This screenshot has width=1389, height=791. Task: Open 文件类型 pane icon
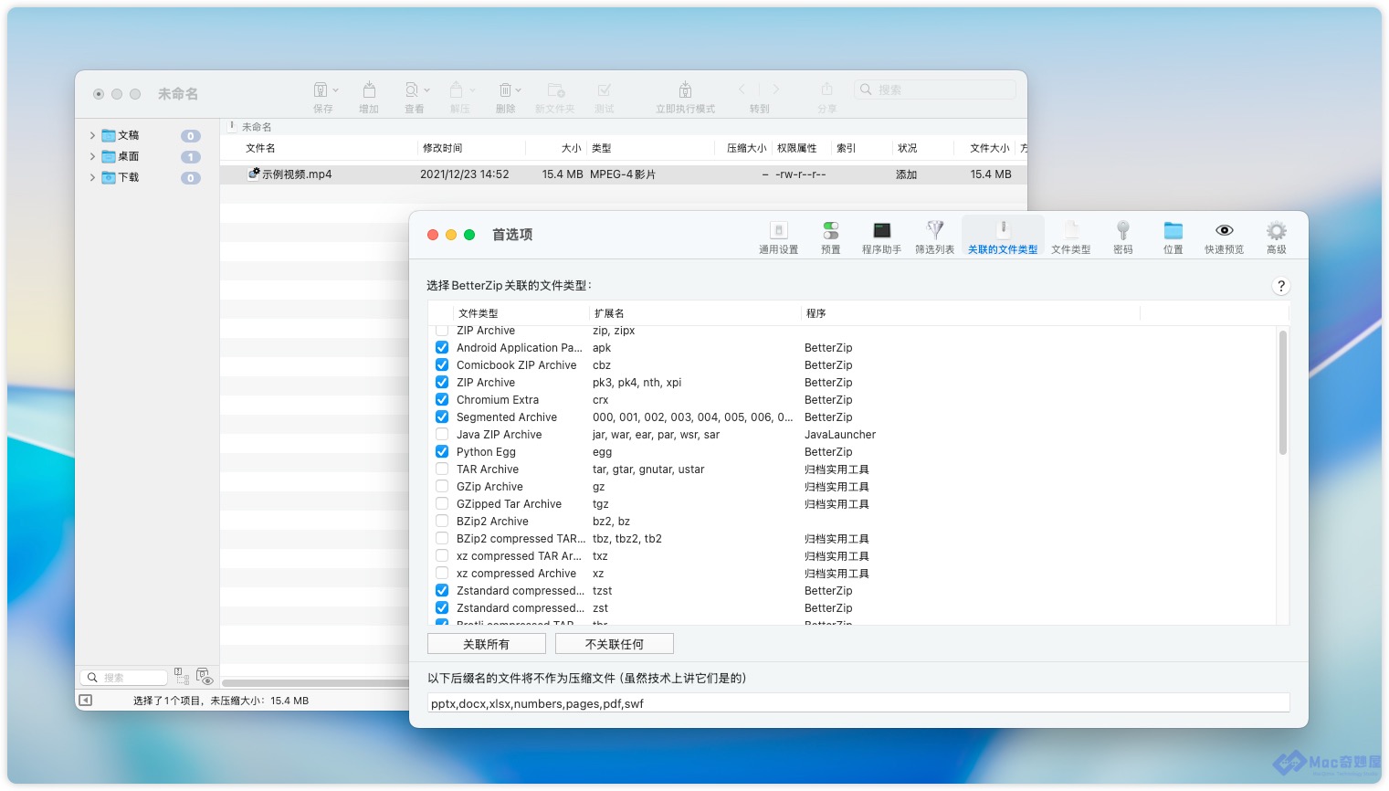[1071, 231]
